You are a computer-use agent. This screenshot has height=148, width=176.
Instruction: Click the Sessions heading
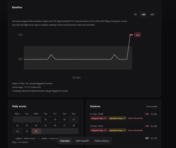(x=95, y=106)
